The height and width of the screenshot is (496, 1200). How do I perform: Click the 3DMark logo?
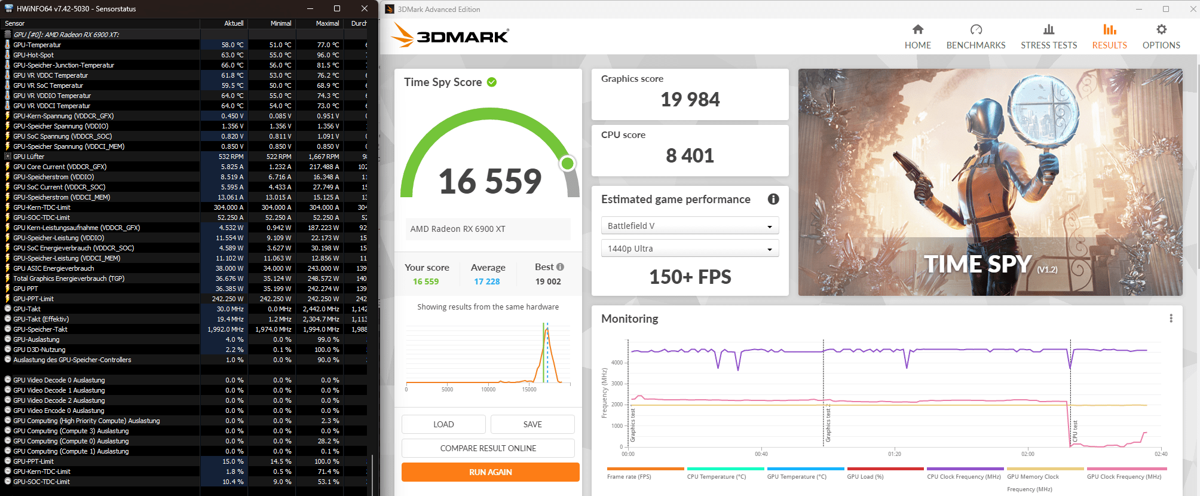[450, 35]
